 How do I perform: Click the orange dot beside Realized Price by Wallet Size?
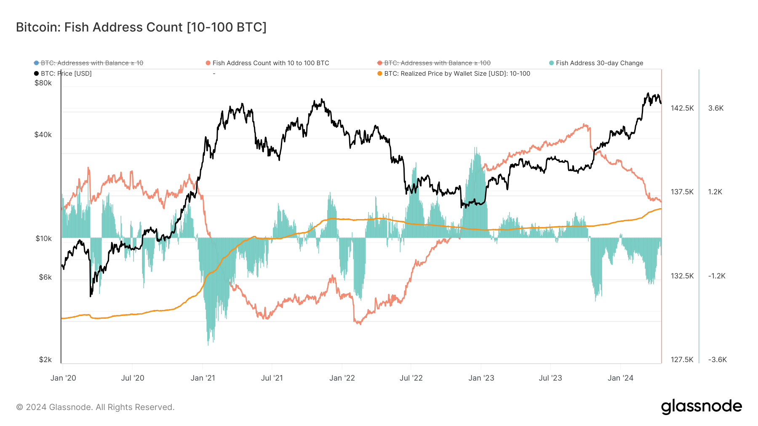pyautogui.click(x=380, y=74)
